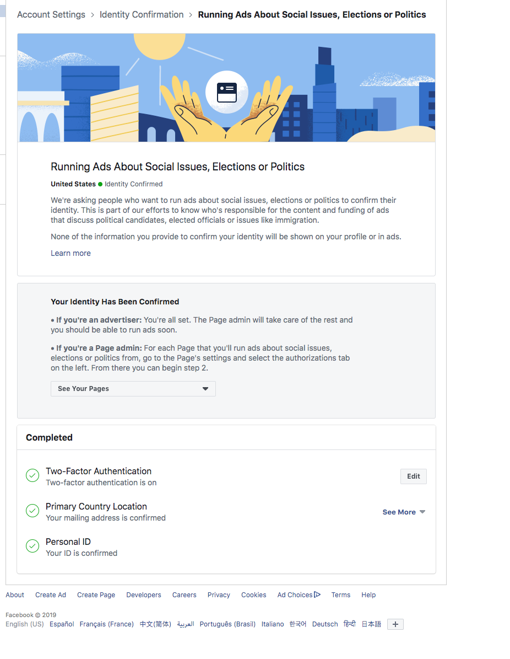Switch language to Español
510x659 pixels.
pyautogui.click(x=62, y=624)
